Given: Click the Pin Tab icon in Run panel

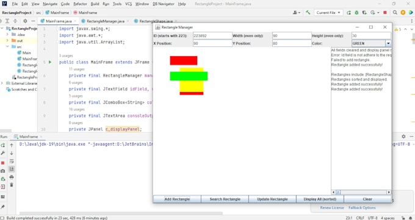Looking at the screenshot, I should (x=3, y=207).
